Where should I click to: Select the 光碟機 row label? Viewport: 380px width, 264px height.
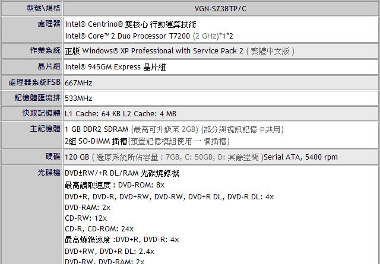48,173
